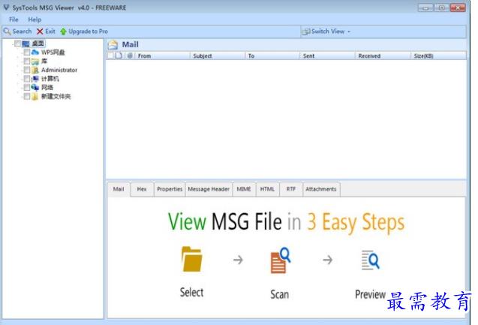The width and height of the screenshot is (478, 325).
Task: Click the Upgrade to Pro label
Action: pyautogui.click(x=88, y=32)
